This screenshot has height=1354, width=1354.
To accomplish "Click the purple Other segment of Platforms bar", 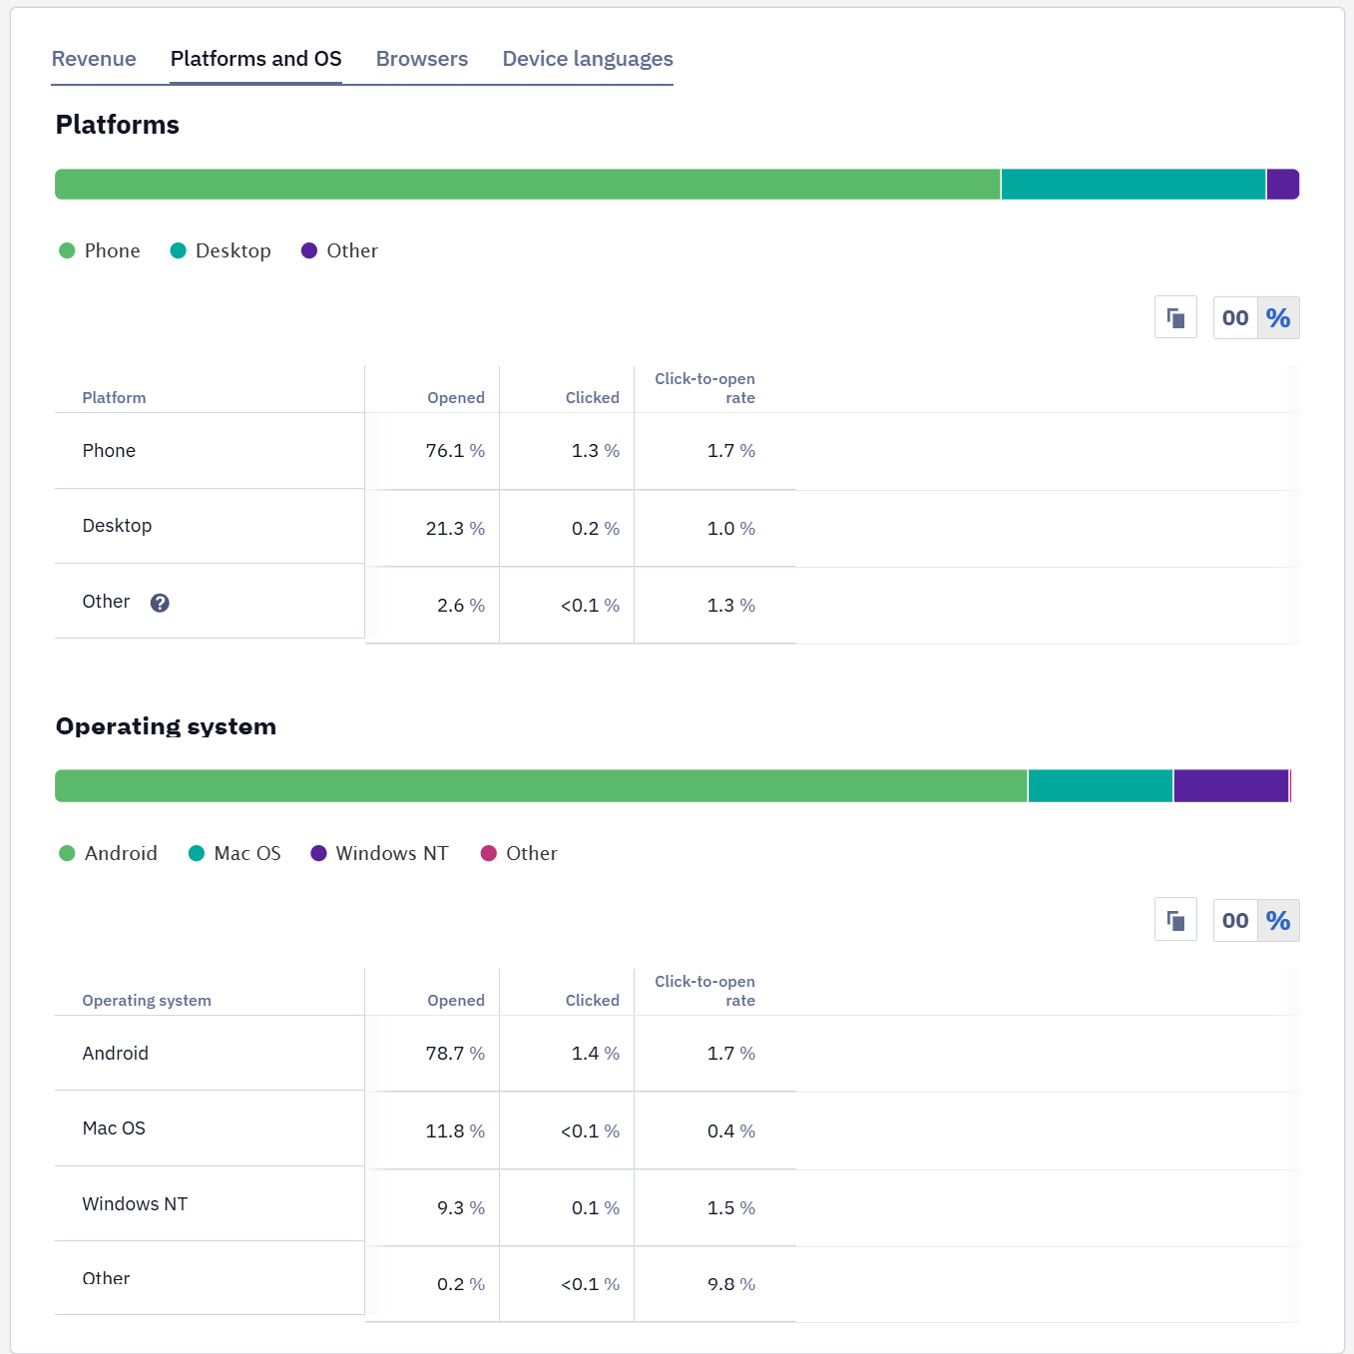I will point(1283,185).
